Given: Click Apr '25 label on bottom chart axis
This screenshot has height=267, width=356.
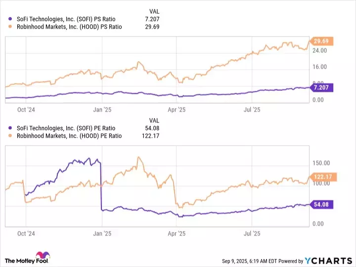Looking at the screenshot, I should click(x=177, y=233).
